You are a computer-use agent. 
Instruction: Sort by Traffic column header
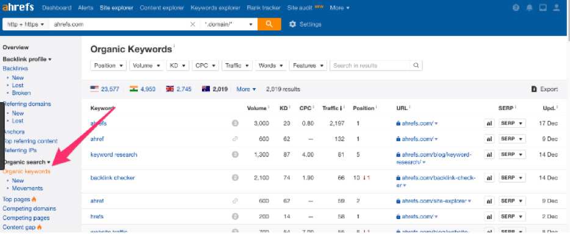coord(332,108)
